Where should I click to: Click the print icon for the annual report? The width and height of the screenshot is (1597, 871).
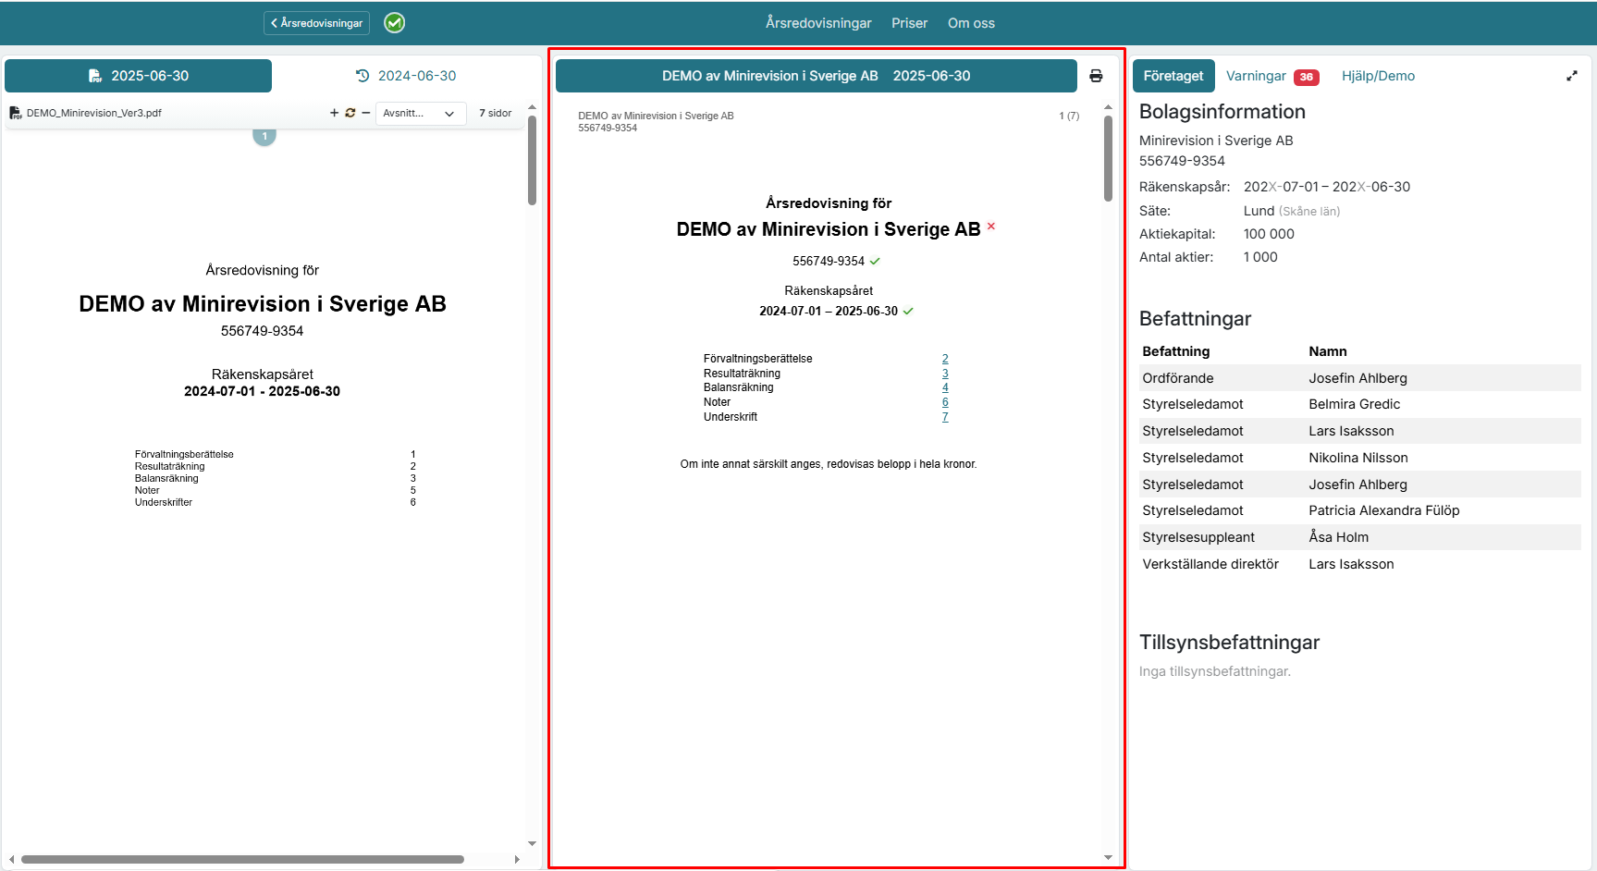[1096, 76]
